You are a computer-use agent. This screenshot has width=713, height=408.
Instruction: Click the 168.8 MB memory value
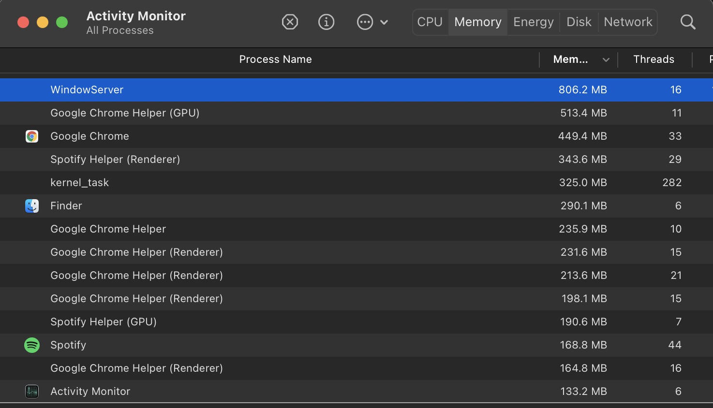pyautogui.click(x=583, y=345)
